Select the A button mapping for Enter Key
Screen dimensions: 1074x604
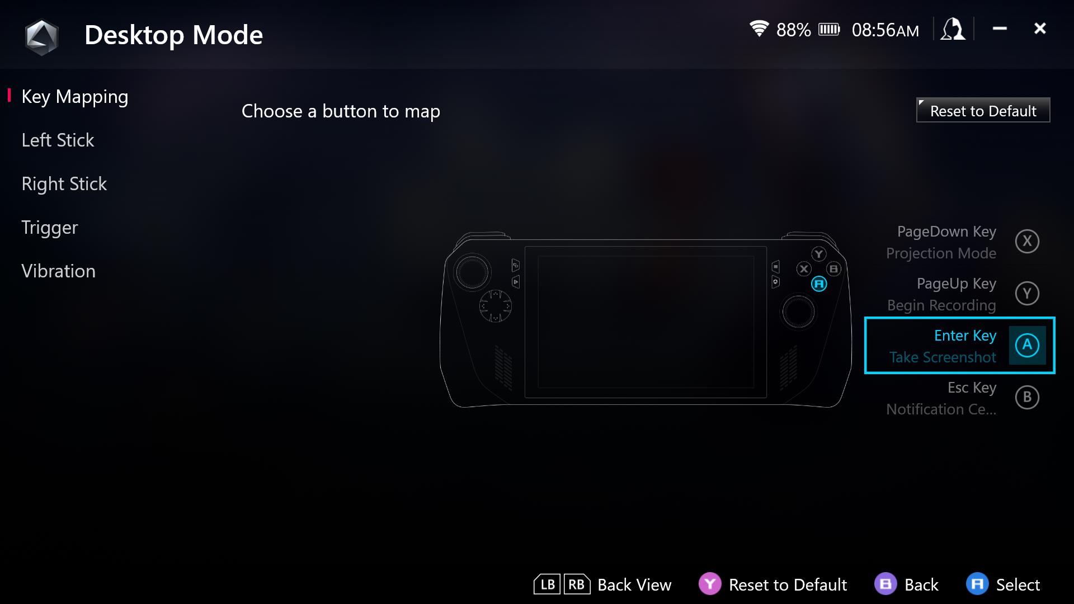[x=1026, y=345]
